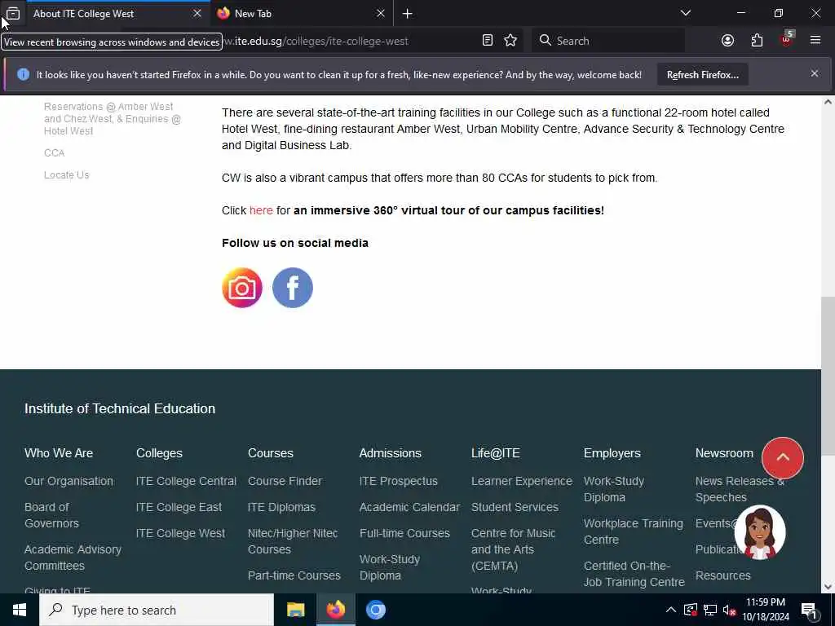
Task: Open Our Organisation footer link
Action: tap(68, 481)
